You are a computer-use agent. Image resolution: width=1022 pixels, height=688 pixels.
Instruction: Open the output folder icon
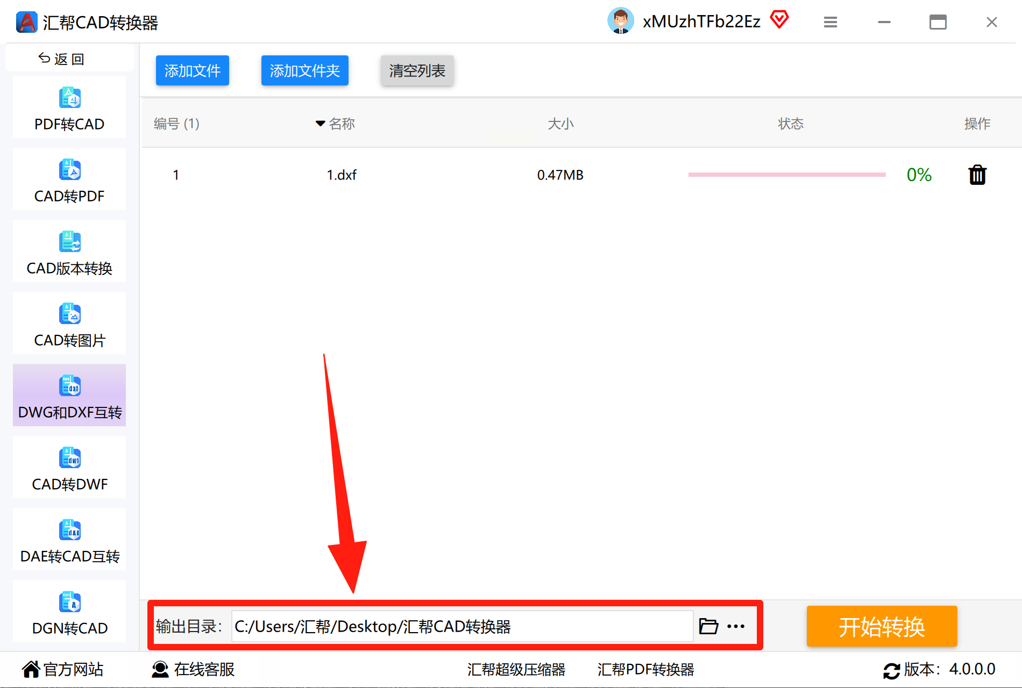(x=708, y=626)
